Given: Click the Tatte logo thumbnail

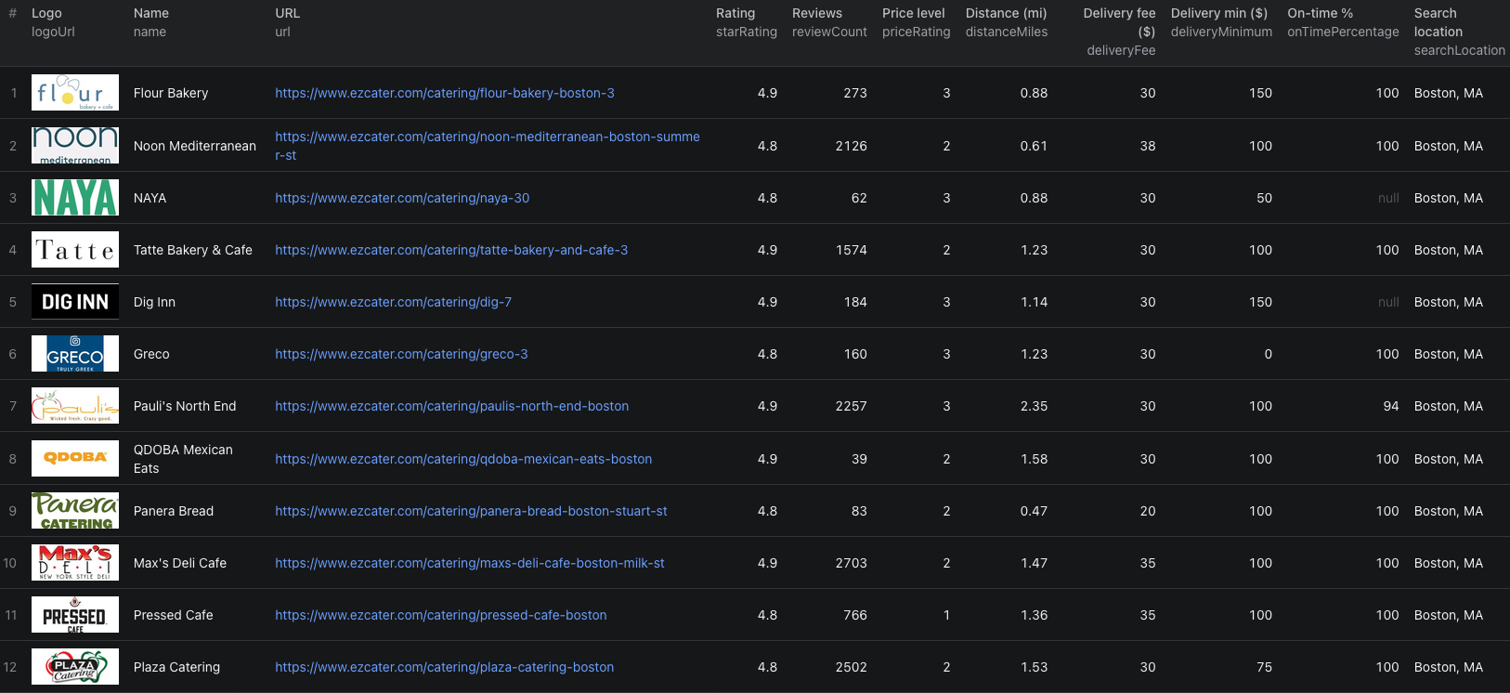Looking at the screenshot, I should point(75,250).
